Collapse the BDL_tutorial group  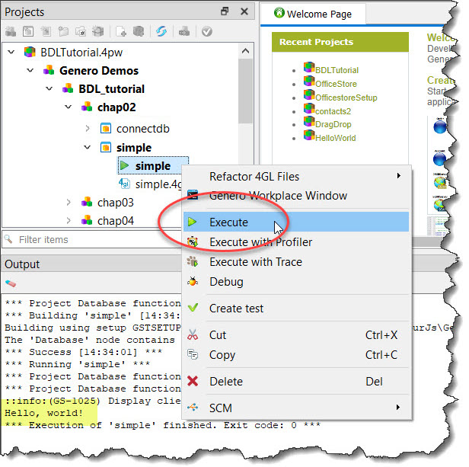coord(49,89)
